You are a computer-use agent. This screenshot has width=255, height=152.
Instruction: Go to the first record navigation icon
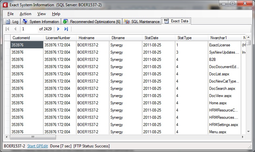[x=7, y=29]
